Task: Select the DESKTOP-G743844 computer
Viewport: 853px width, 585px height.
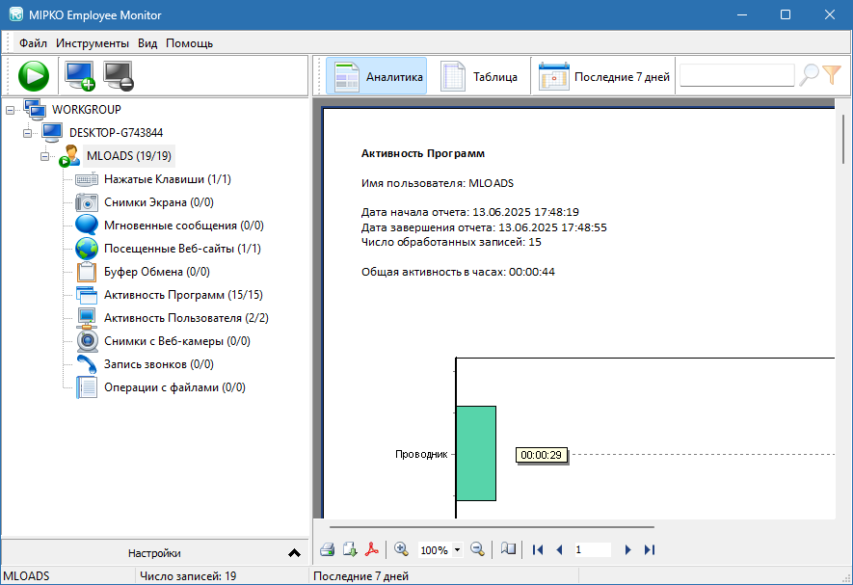Action: [116, 133]
